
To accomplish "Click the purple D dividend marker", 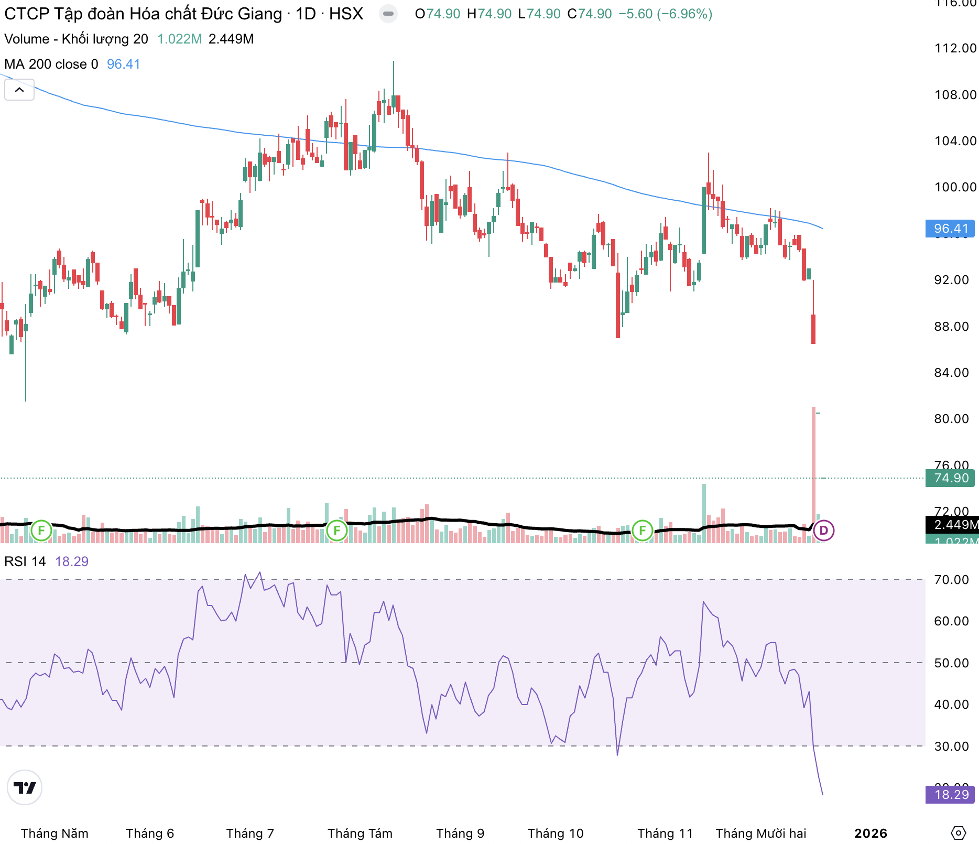I will coord(823,531).
